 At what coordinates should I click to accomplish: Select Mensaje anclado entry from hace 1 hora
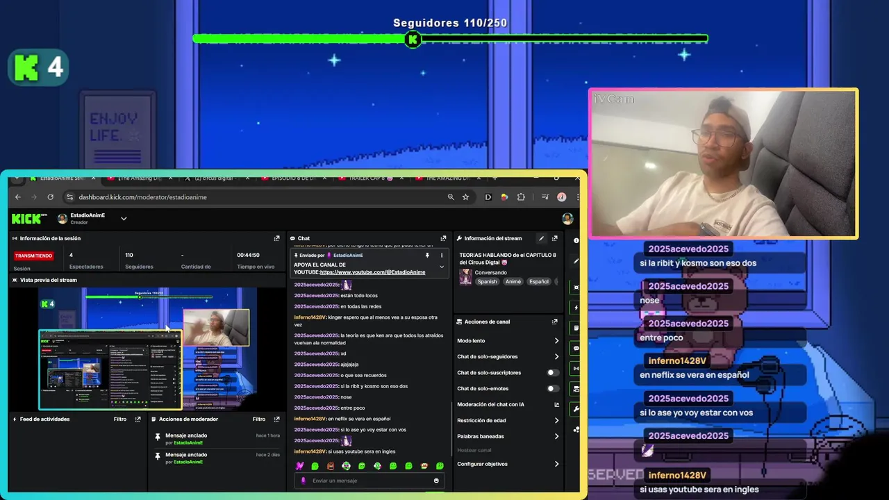pyautogui.click(x=217, y=438)
